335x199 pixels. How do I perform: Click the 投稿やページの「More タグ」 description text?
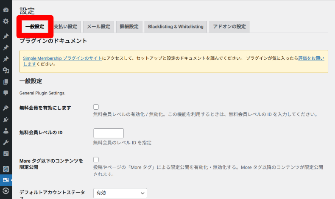[x=208, y=171]
